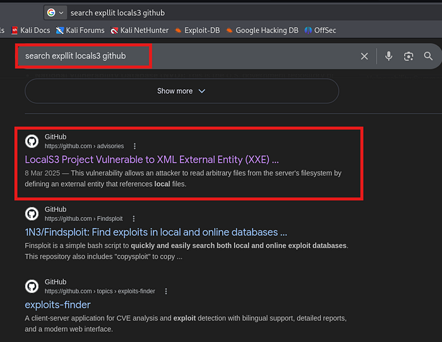Click github.com › advisories URL text

click(x=84, y=146)
